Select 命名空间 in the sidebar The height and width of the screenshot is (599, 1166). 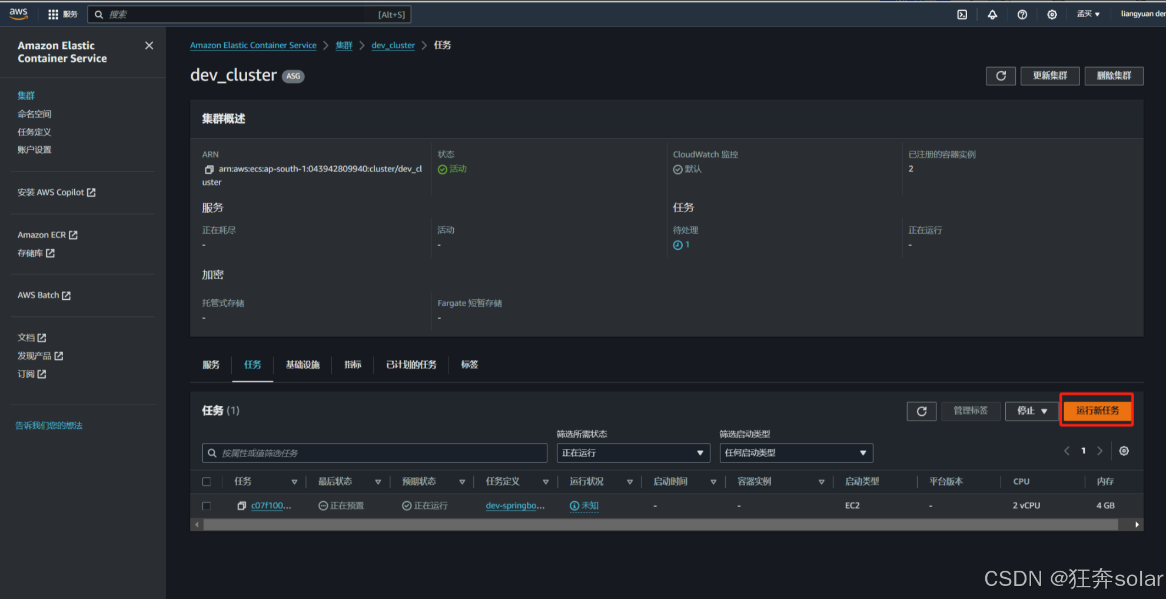point(34,114)
